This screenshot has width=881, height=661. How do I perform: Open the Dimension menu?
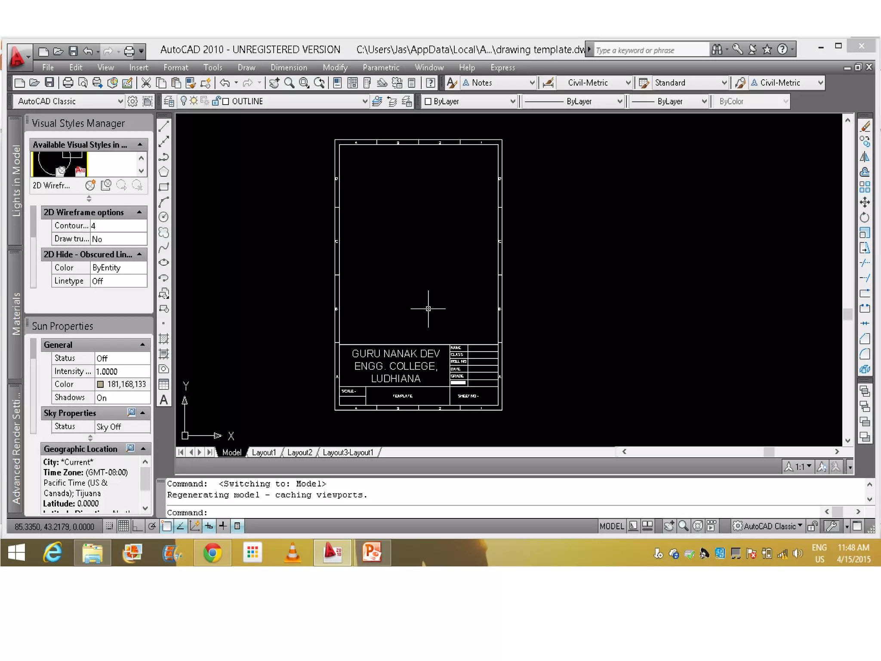289,68
